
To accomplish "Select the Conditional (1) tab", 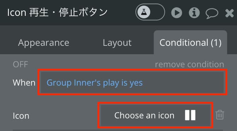I will 190,43.
